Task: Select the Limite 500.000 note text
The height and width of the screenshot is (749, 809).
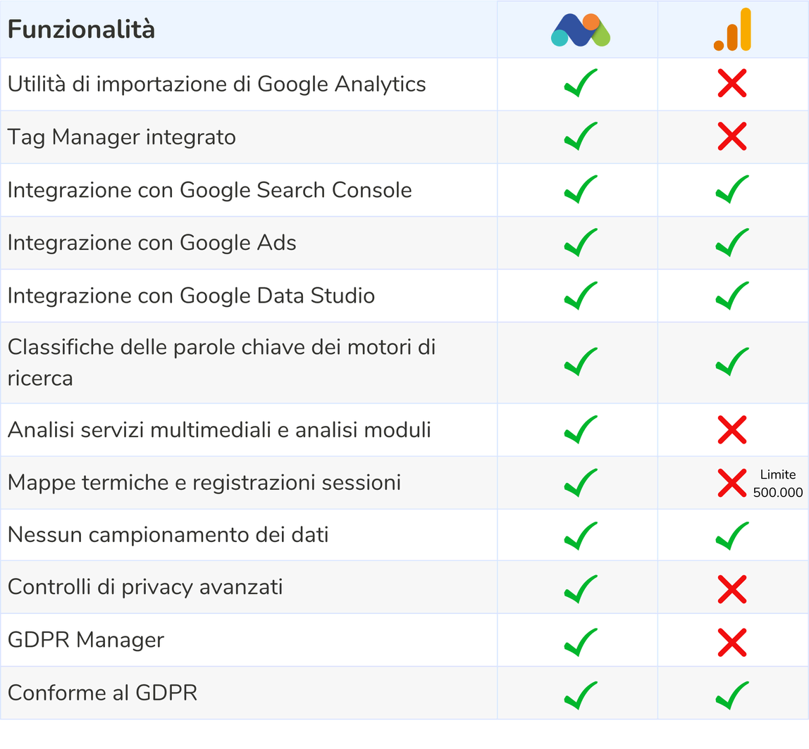Action: point(777,484)
